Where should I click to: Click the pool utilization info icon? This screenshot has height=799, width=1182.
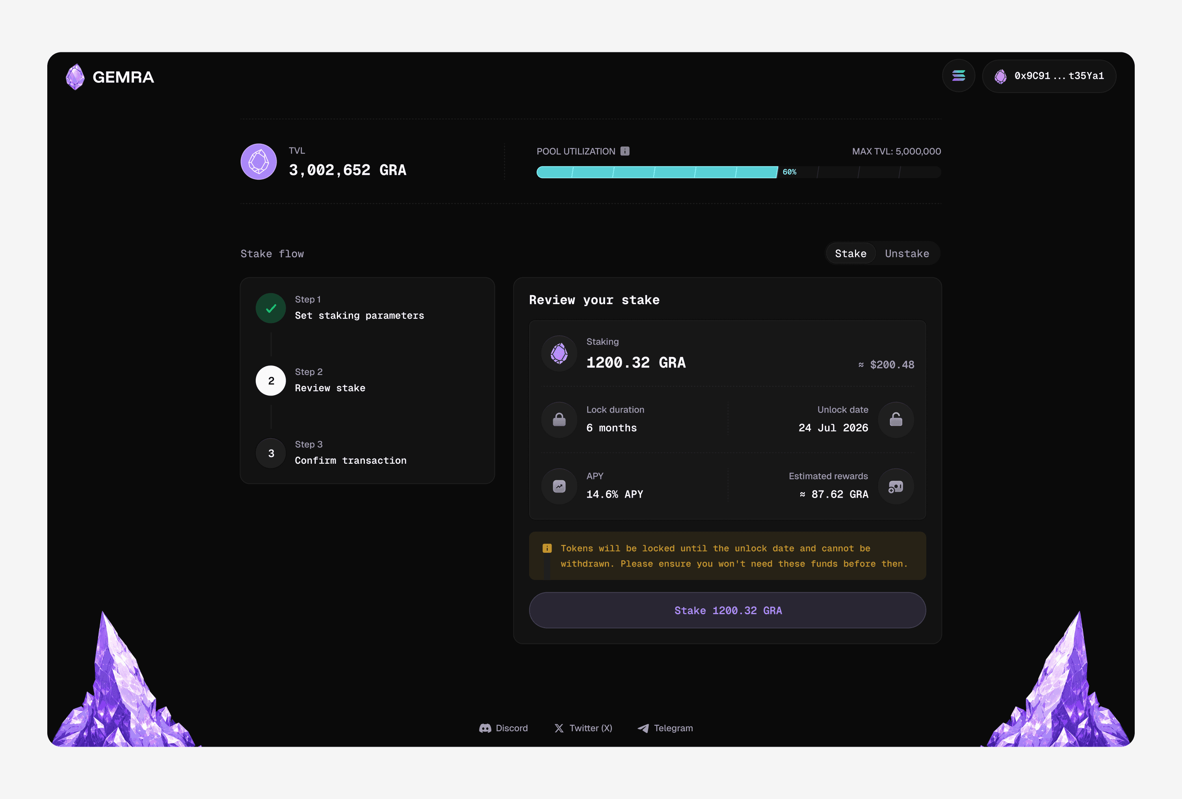[625, 151]
